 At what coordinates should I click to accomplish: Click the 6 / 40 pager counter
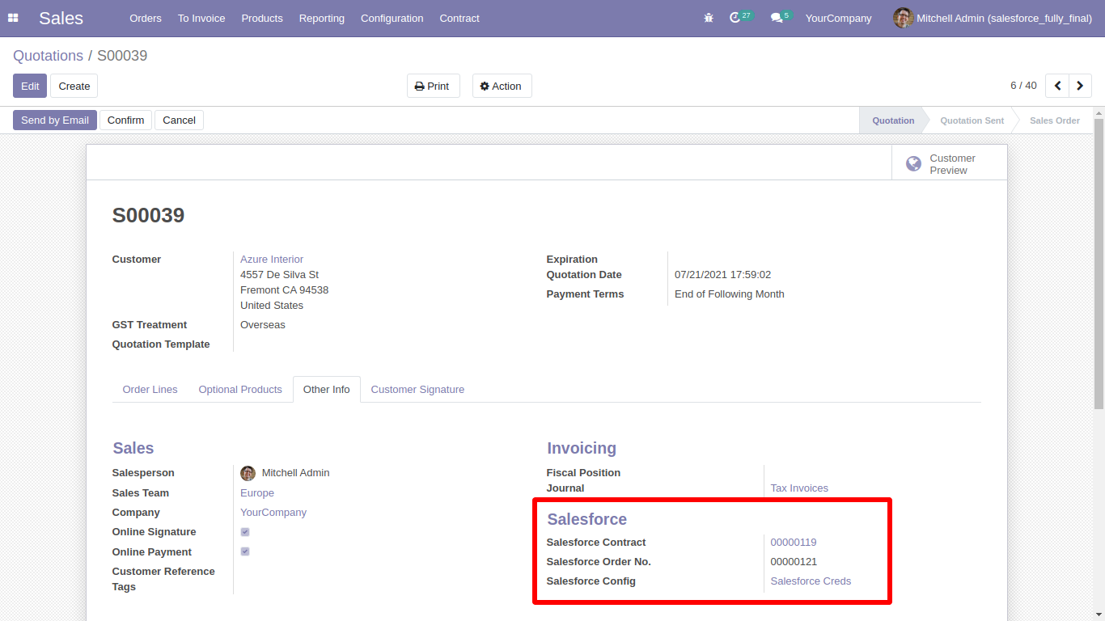click(x=1023, y=86)
